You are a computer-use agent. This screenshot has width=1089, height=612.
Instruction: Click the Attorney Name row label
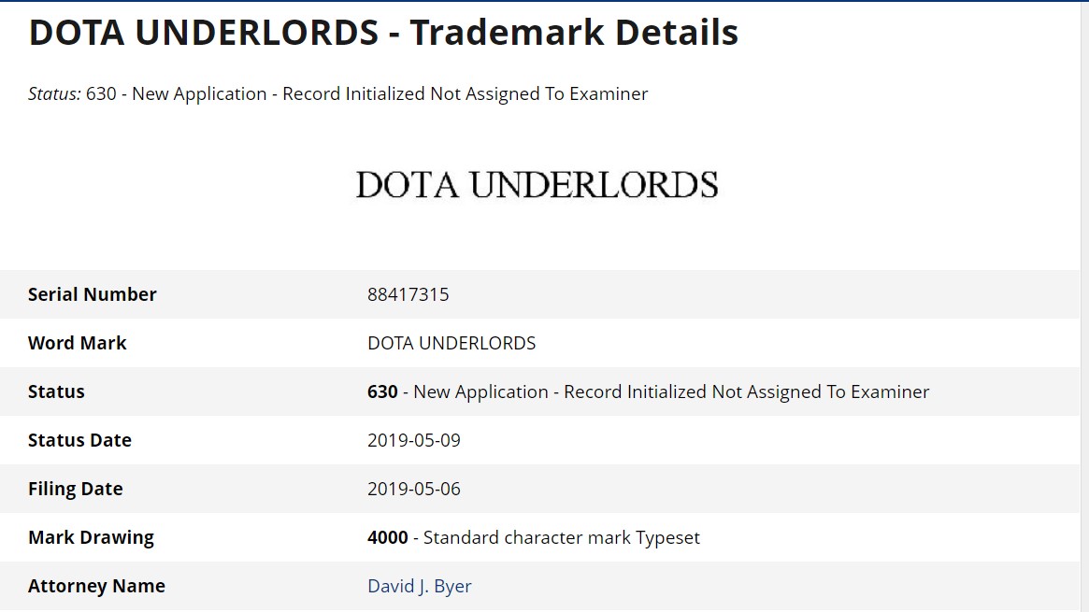click(x=96, y=587)
